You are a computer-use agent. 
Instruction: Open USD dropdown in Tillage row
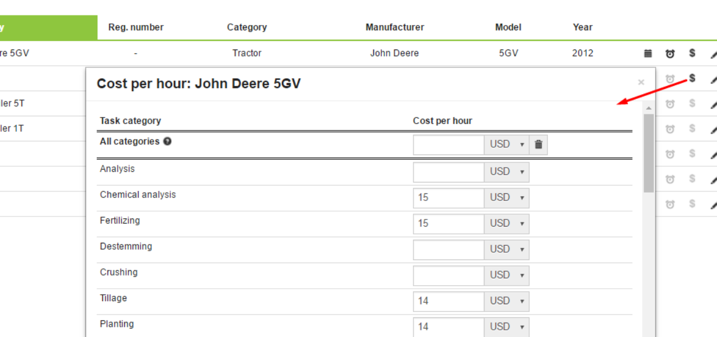[507, 301]
